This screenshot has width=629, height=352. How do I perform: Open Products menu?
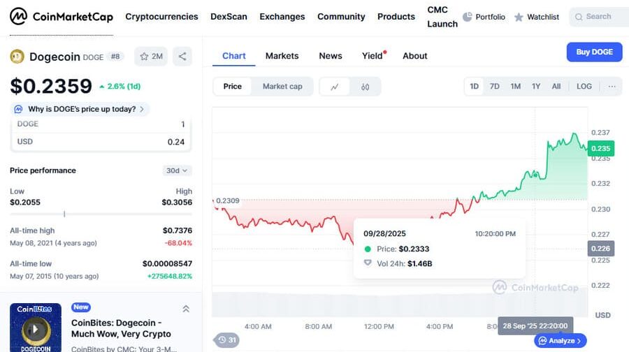(x=396, y=17)
